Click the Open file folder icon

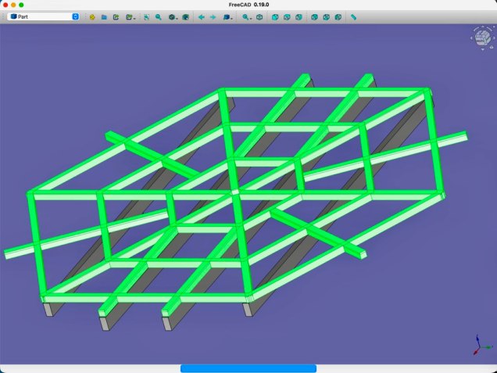click(x=104, y=16)
